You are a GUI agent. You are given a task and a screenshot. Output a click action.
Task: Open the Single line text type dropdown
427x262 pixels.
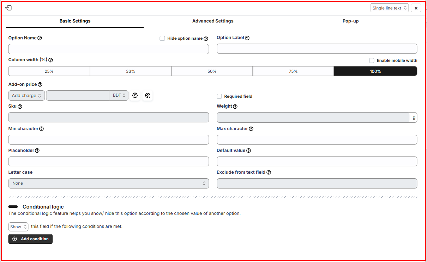(x=390, y=8)
